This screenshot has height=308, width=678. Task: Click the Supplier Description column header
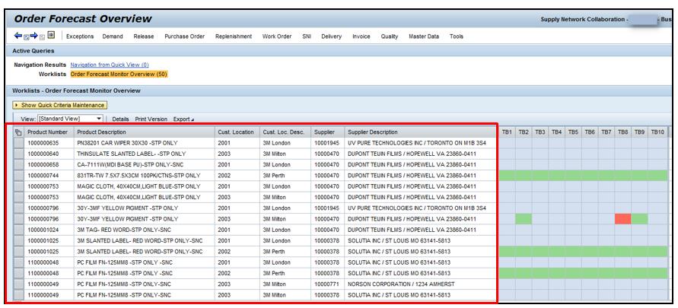(x=421, y=132)
